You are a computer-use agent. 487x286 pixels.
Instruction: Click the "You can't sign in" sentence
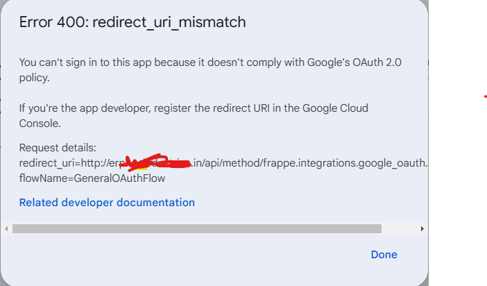[210, 70]
